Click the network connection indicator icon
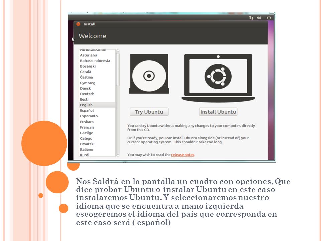321x241 pixels. 251,18
